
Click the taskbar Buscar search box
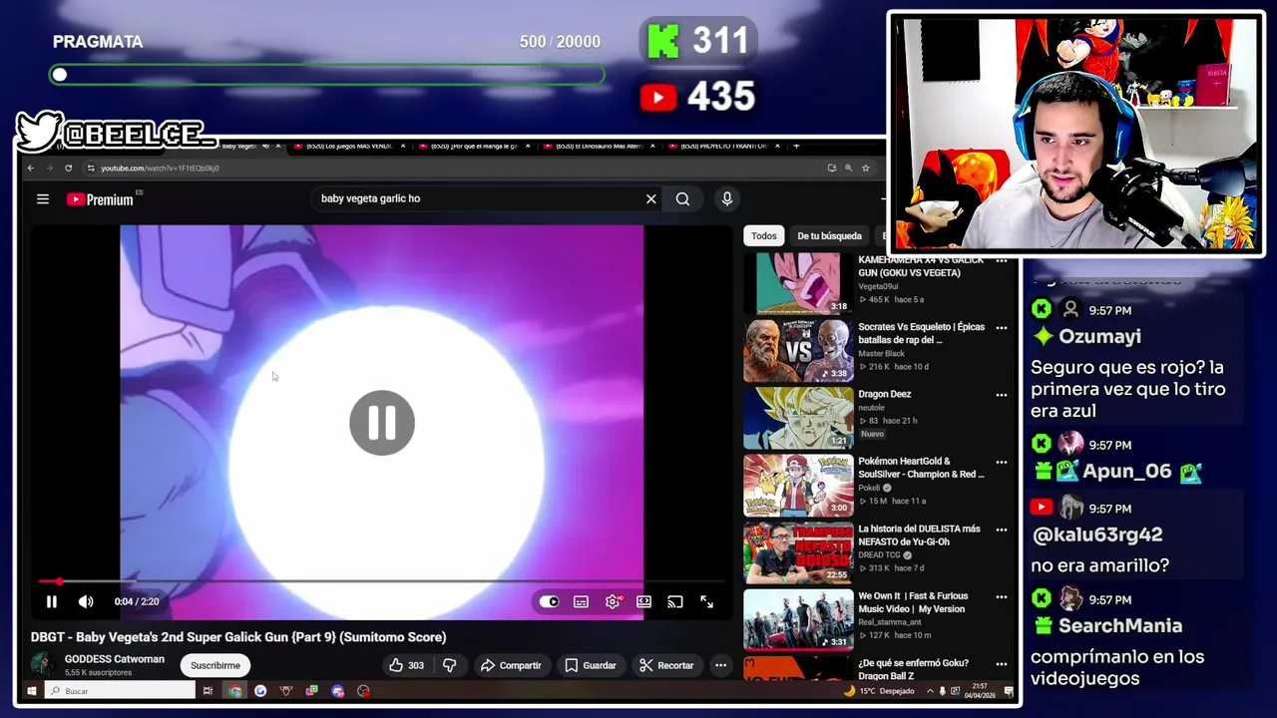coord(121,690)
